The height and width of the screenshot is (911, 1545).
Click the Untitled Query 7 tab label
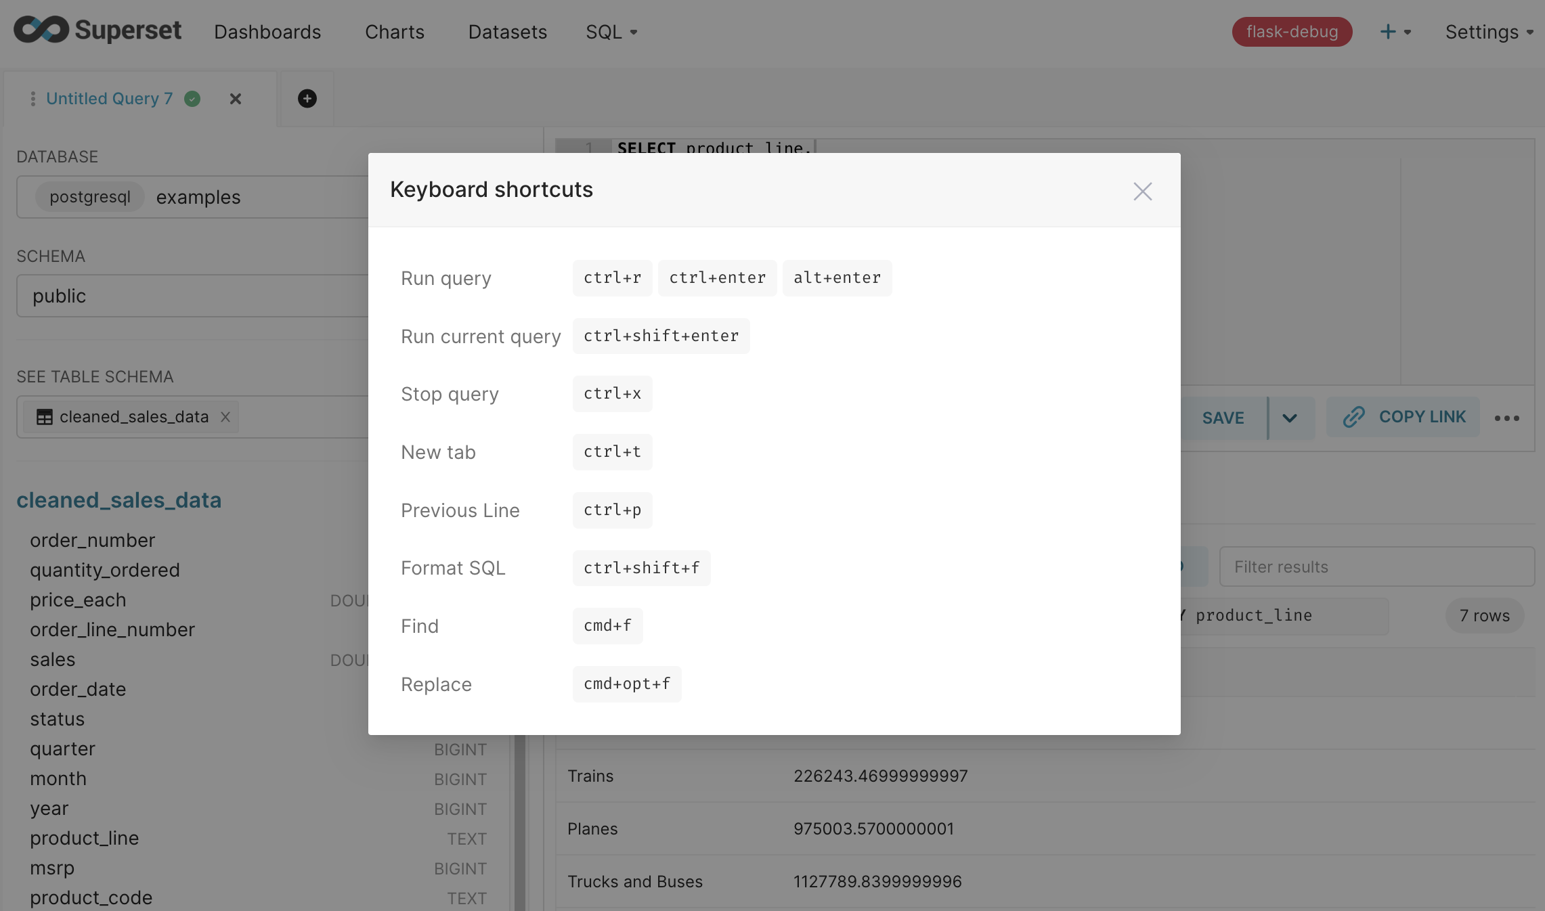[108, 99]
